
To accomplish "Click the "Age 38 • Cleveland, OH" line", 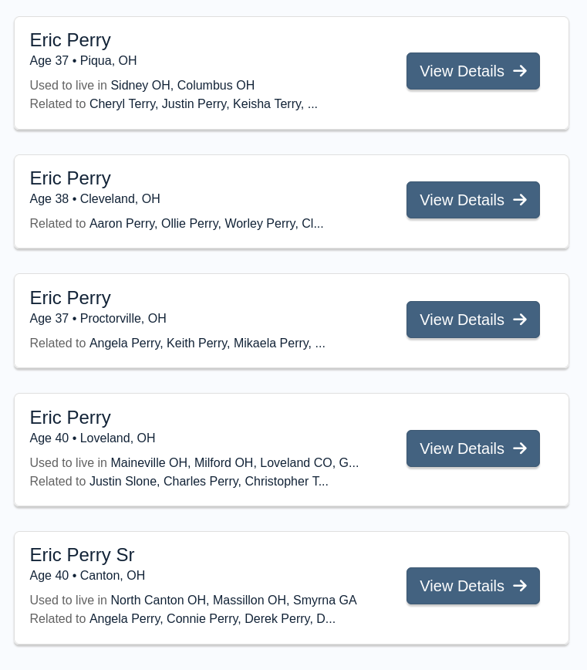I will point(95,198).
